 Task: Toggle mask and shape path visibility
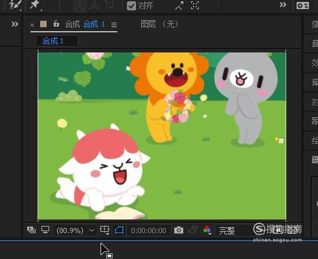click(119, 231)
